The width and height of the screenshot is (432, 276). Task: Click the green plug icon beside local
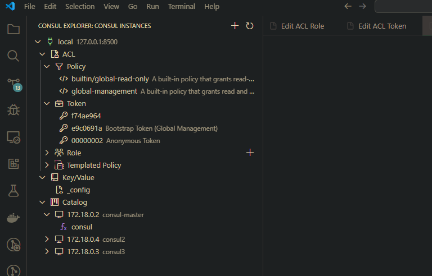click(x=50, y=42)
